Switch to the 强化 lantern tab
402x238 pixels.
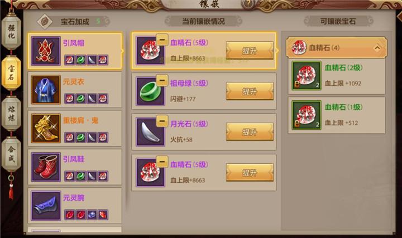(11, 32)
